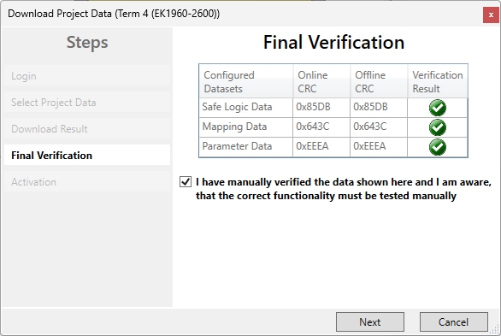Click Offline CRC value 0xEEEA
501x336 pixels.
(379, 147)
